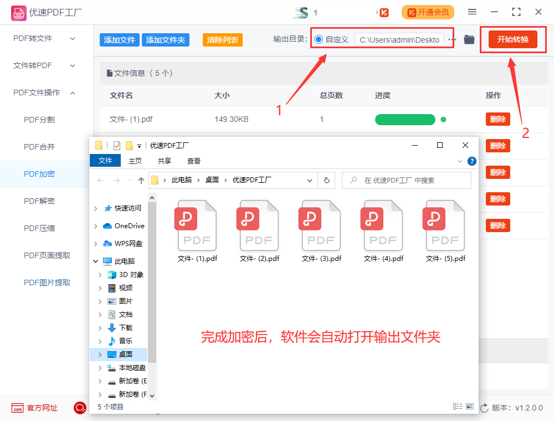The height and width of the screenshot is (421, 554).
Task: Delete 文件- (1).pdf with its 删除 button
Action: pyautogui.click(x=498, y=119)
